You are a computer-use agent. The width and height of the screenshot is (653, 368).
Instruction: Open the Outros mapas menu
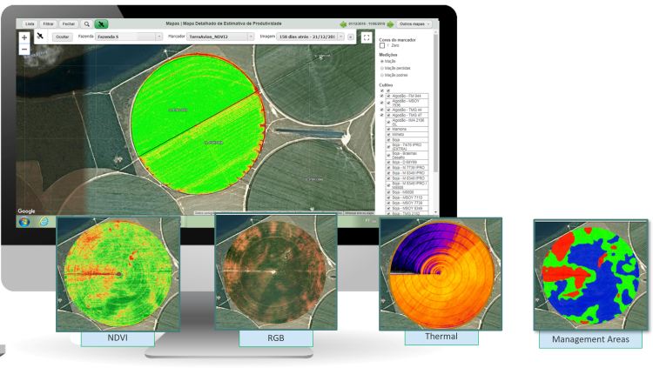(418, 23)
